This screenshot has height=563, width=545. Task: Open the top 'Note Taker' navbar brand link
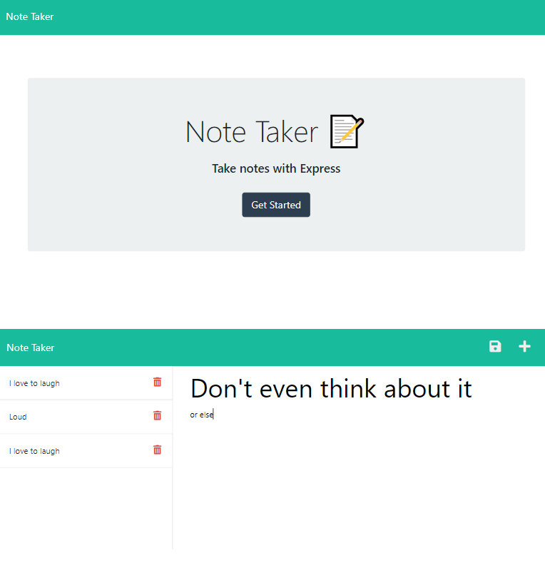click(30, 16)
